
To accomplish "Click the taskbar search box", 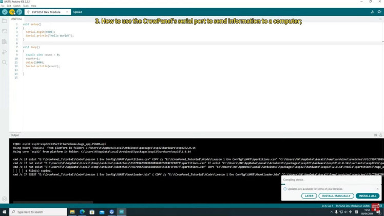I will (38, 212).
